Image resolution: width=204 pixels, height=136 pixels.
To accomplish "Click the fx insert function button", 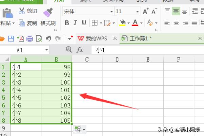I will point(80,50).
